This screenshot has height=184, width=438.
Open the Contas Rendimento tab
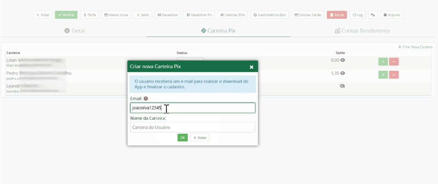(x=362, y=31)
